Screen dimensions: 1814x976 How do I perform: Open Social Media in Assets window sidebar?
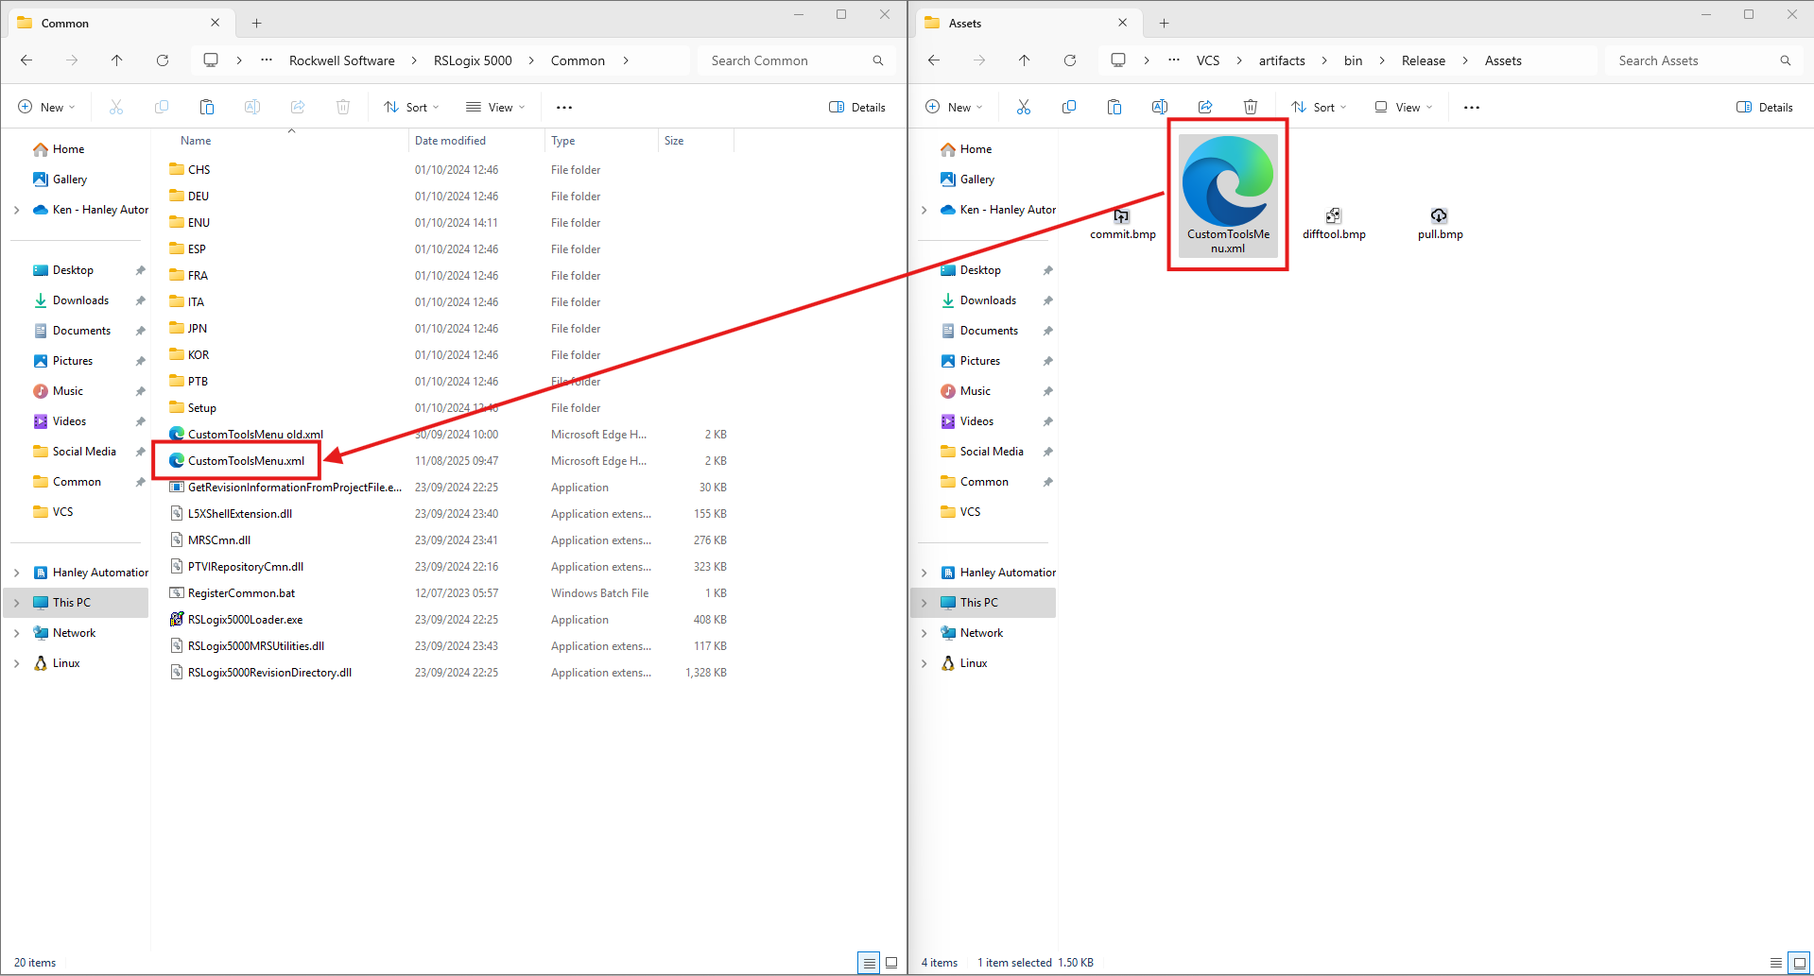coord(992,452)
